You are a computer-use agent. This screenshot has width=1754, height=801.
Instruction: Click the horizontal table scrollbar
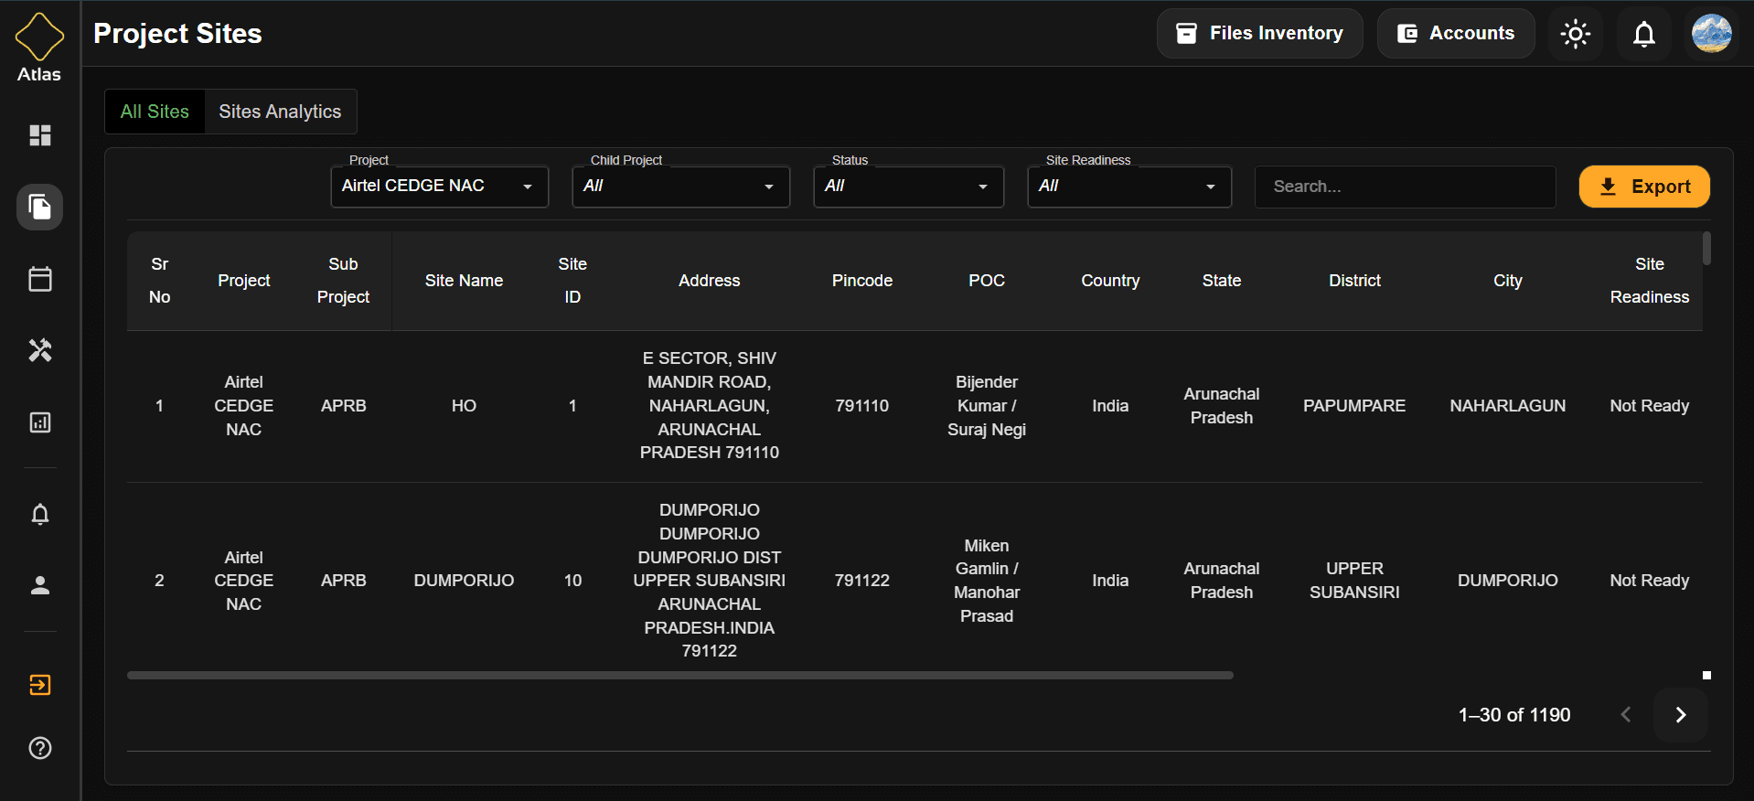click(679, 676)
